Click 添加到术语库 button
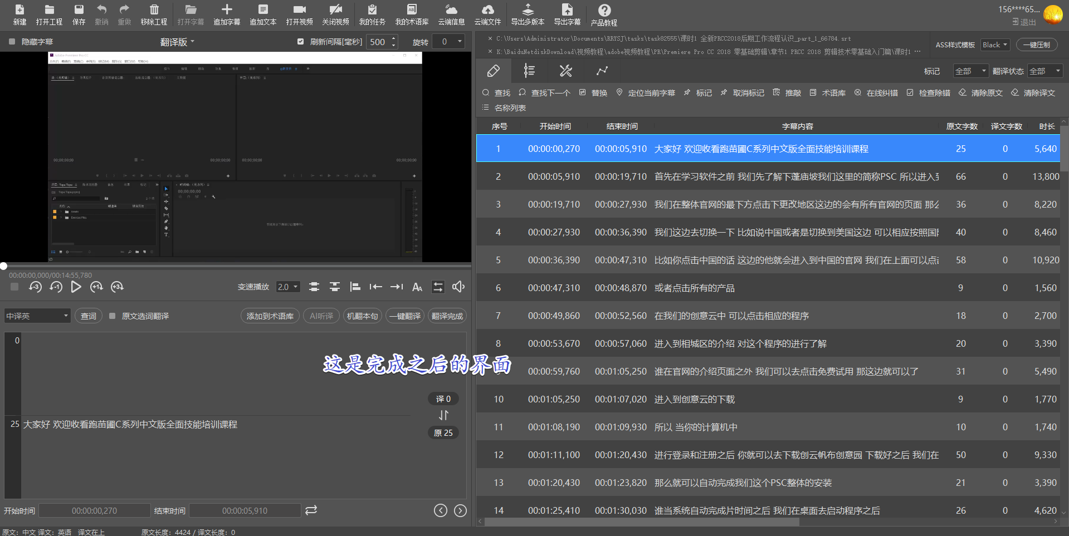 [x=270, y=316]
